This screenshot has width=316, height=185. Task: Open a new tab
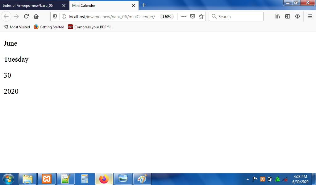click(x=144, y=5)
